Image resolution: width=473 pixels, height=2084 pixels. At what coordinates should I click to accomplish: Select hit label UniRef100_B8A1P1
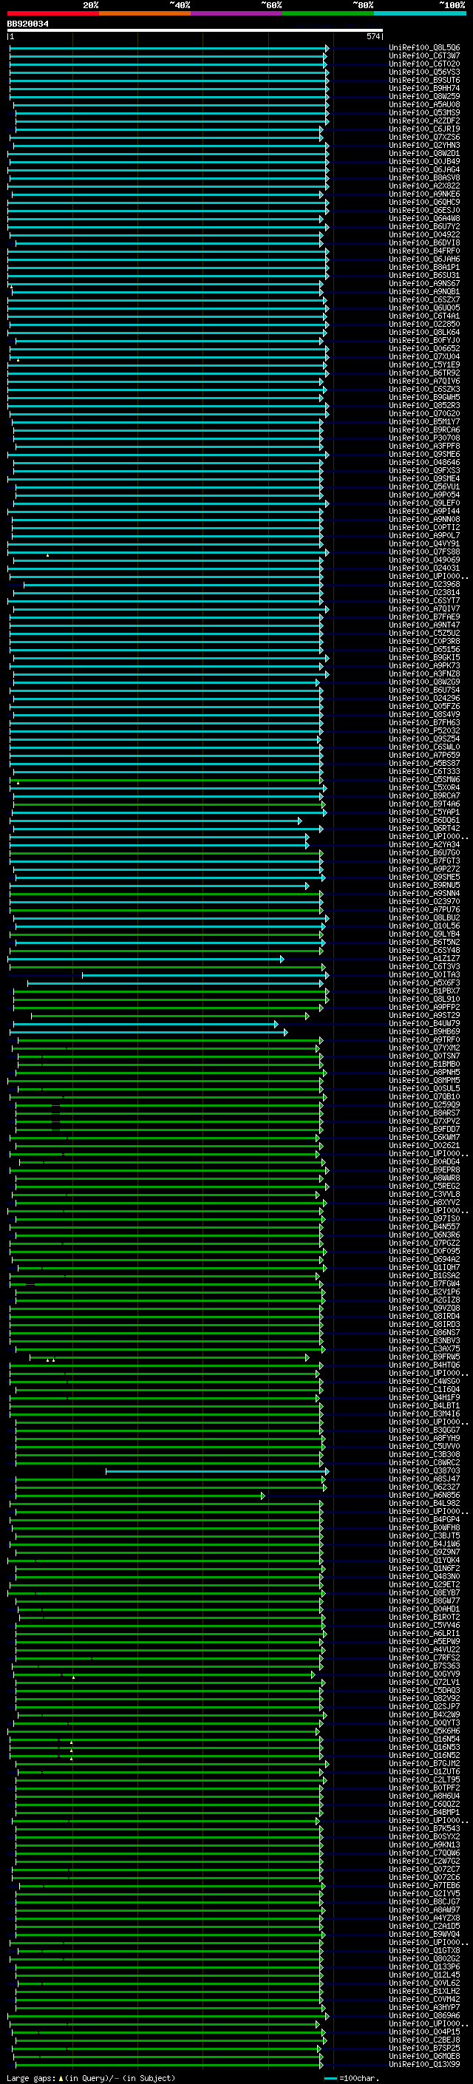pos(424,267)
